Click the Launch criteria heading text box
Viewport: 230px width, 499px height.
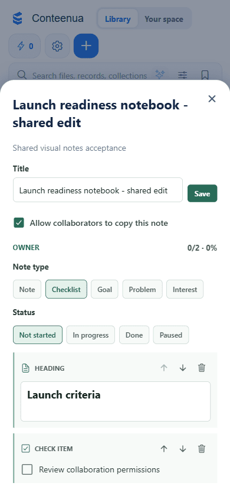116,401
